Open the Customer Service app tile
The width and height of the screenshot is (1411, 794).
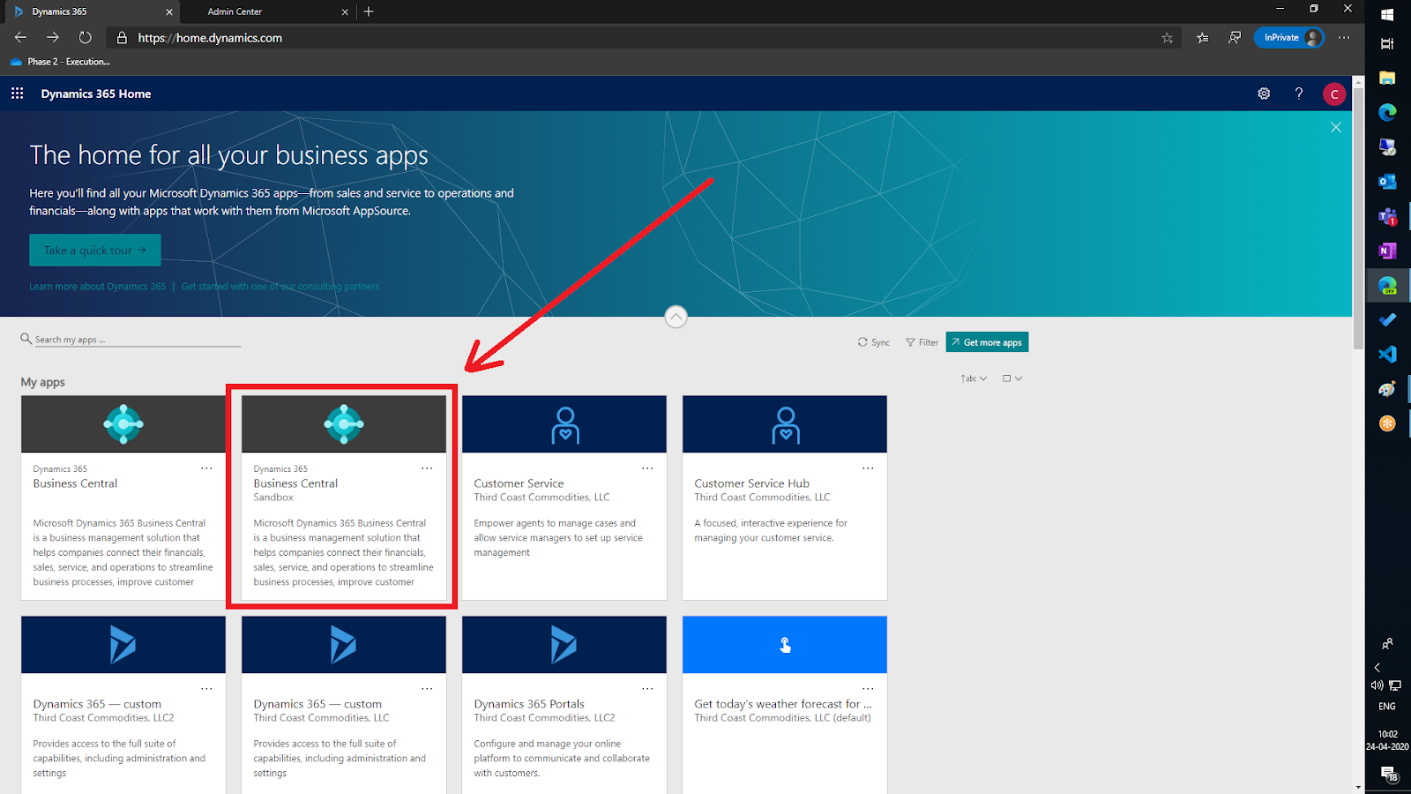[x=564, y=498]
